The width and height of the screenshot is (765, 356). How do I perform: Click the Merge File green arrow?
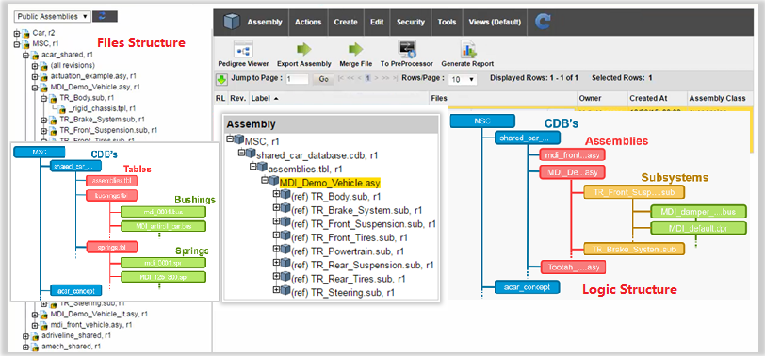pyautogui.click(x=356, y=49)
